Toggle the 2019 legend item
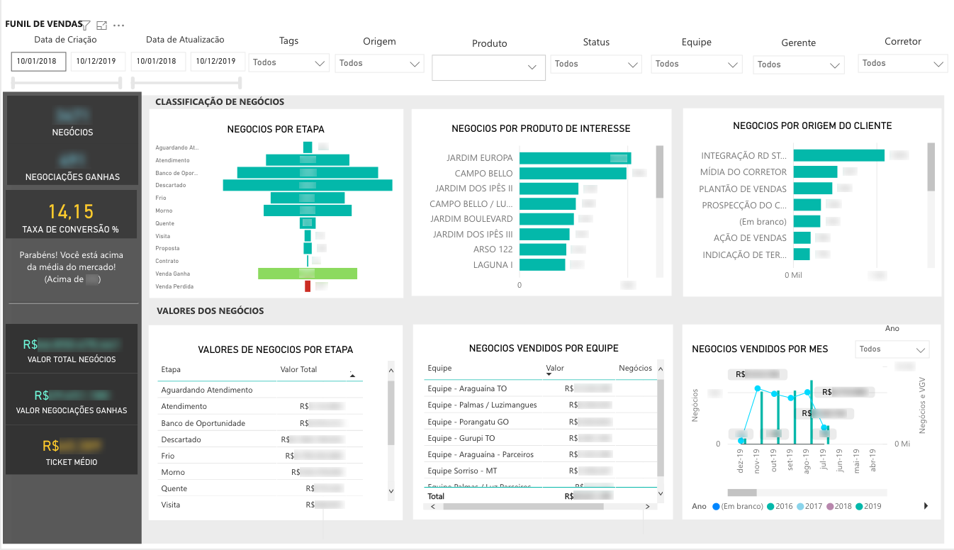The height and width of the screenshot is (550, 954). click(868, 506)
